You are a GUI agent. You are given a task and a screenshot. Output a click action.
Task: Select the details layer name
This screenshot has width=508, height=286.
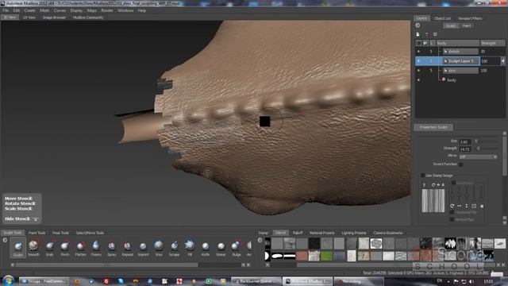pos(460,52)
